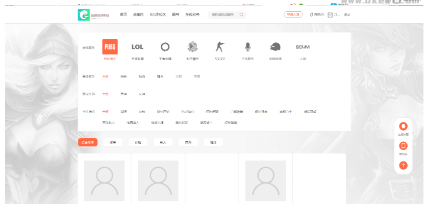Select the SCUM game icon

[303, 47]
